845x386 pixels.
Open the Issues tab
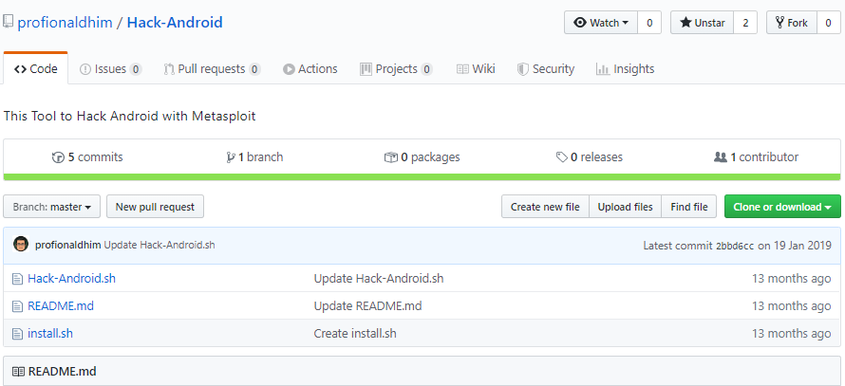tap(110, 69)
